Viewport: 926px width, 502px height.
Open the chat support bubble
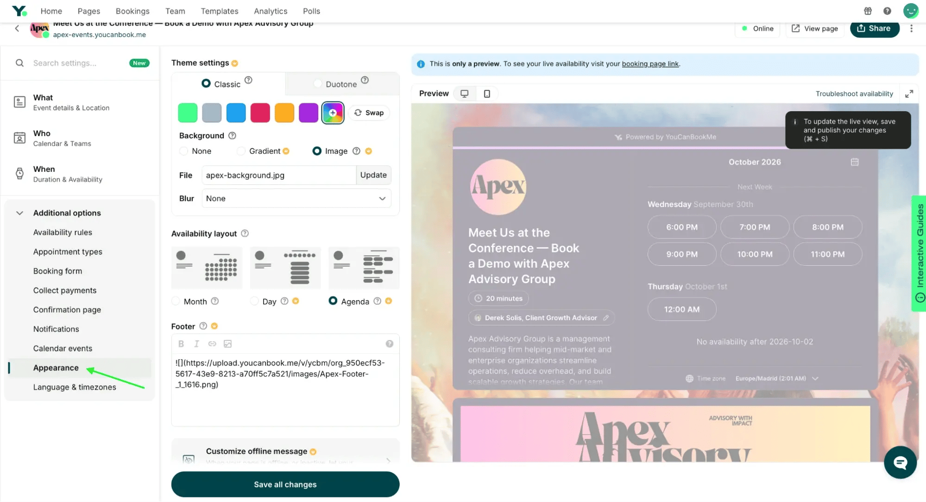pos(900,462)
